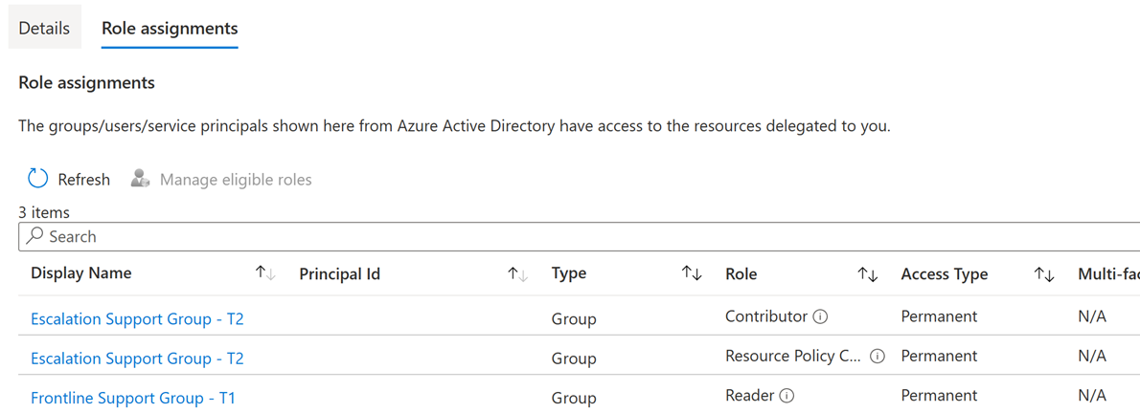
Task: Sort by Principal Id column arrows
Action: [x=517, y=274]
